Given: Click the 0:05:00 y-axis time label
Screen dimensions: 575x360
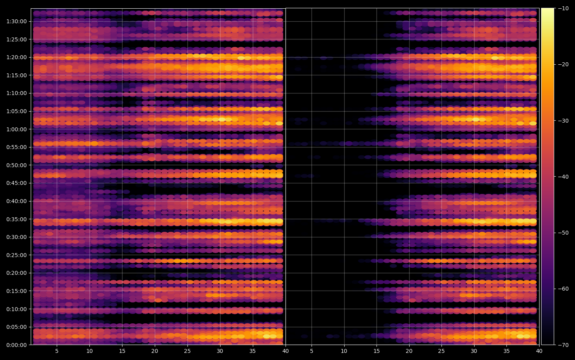Looking at the screenshot, I should tap(16, 327).
